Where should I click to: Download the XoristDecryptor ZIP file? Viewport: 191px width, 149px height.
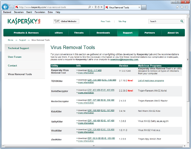(x=94, y=90)
